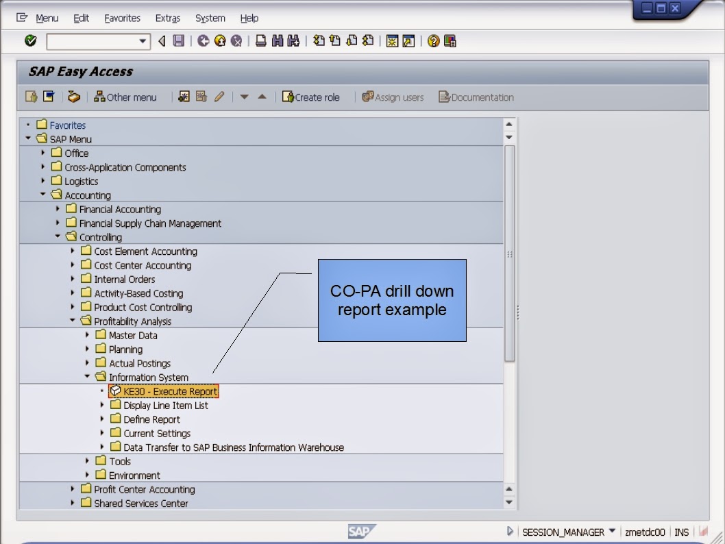
Task: Click the INS insert mode indicator
Action: pos(682,532)
